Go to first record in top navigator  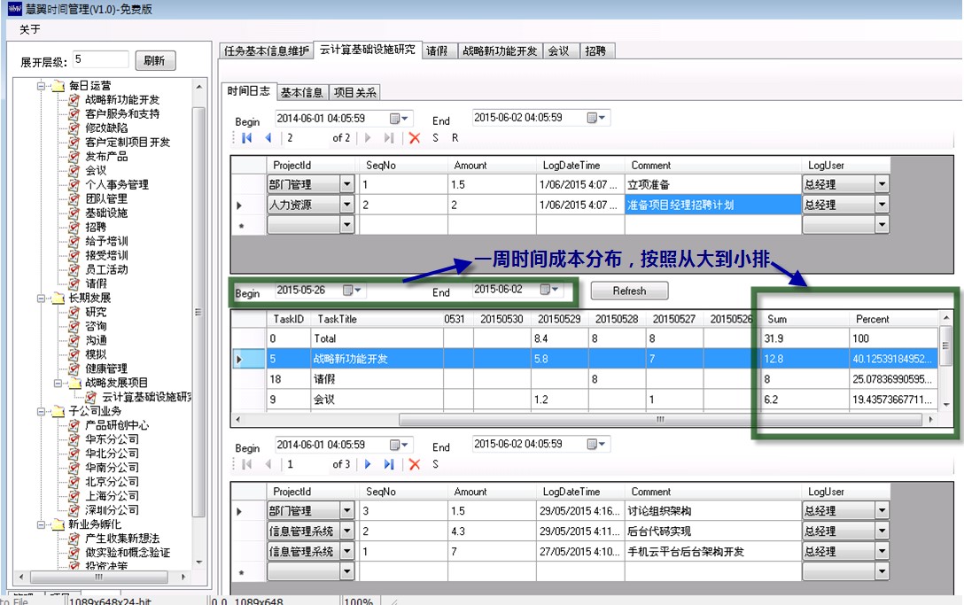(246, 138)
